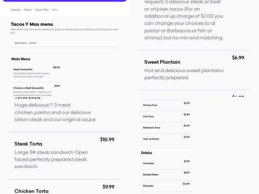
Task: Switch to the Main Menu tab
Action: pyautogui.click(x=21, y=43)
